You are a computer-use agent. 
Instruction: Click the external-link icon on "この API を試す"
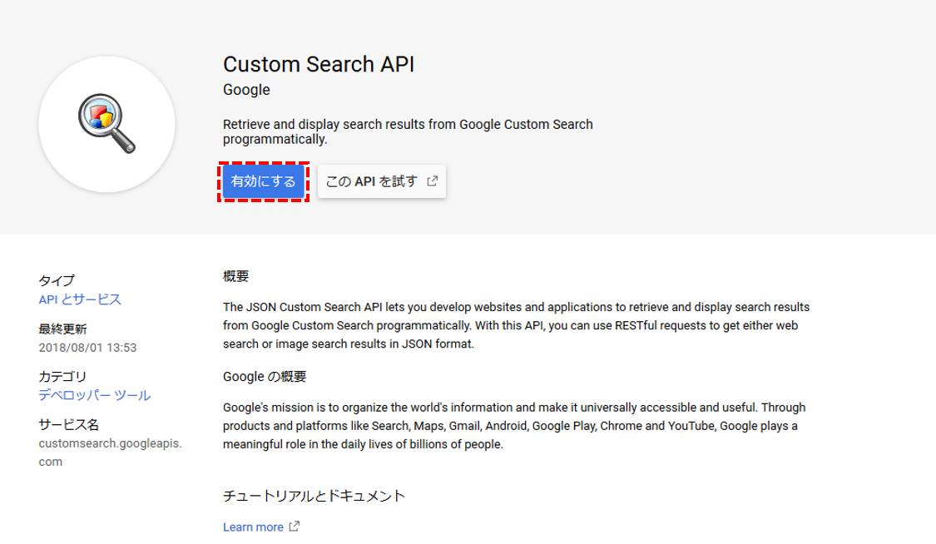pos(430,181)
